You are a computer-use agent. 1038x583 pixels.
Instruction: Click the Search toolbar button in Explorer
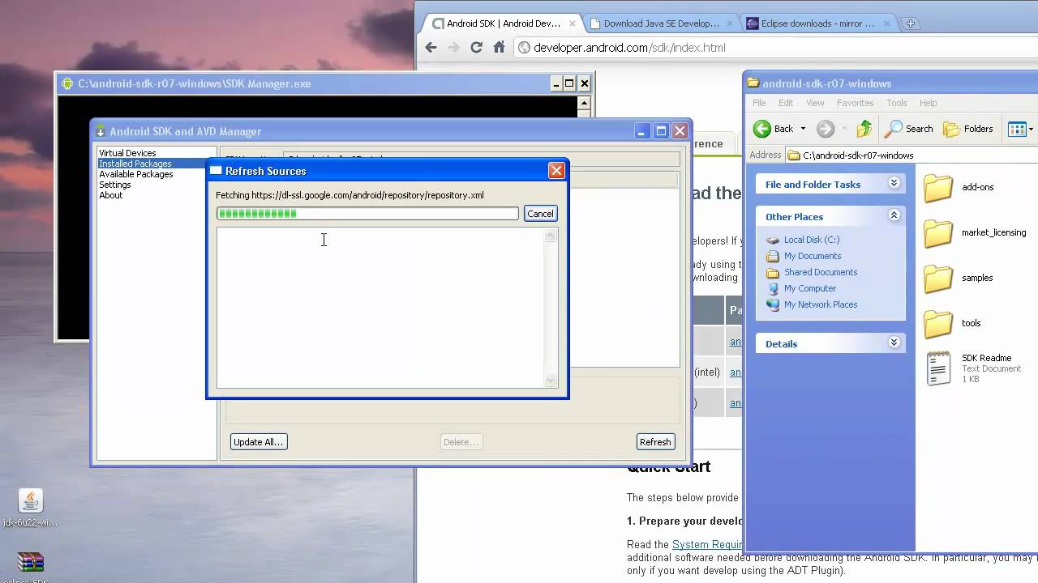coord(909,129)
